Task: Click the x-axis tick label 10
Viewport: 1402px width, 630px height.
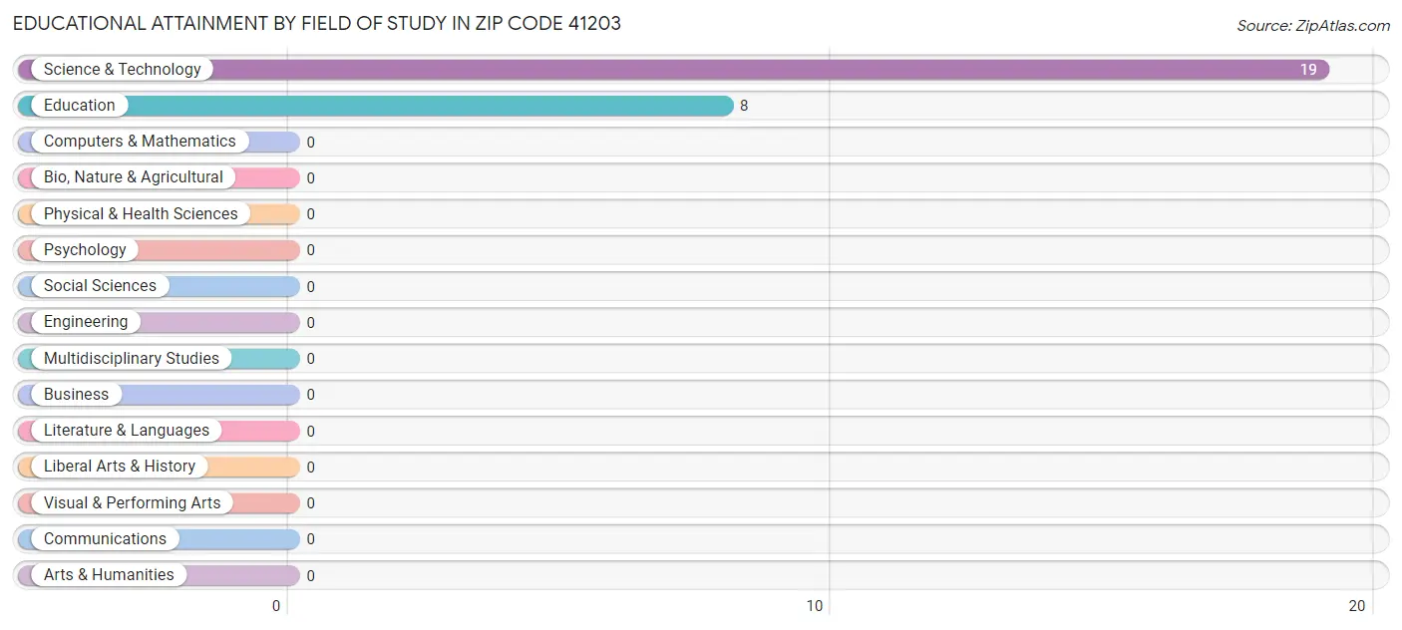Action: pyautogui.click(x=815, y=606)
